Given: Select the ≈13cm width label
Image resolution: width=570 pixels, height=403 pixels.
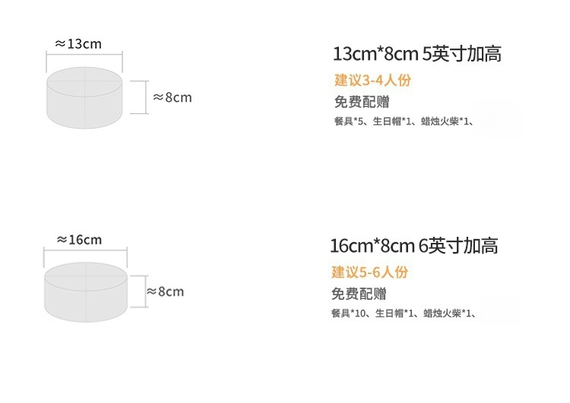Looking at the screenshot, I should tap(78, 44).
